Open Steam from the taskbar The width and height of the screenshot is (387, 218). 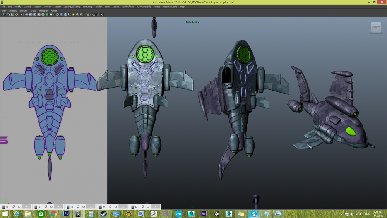(x=103, y=214)
